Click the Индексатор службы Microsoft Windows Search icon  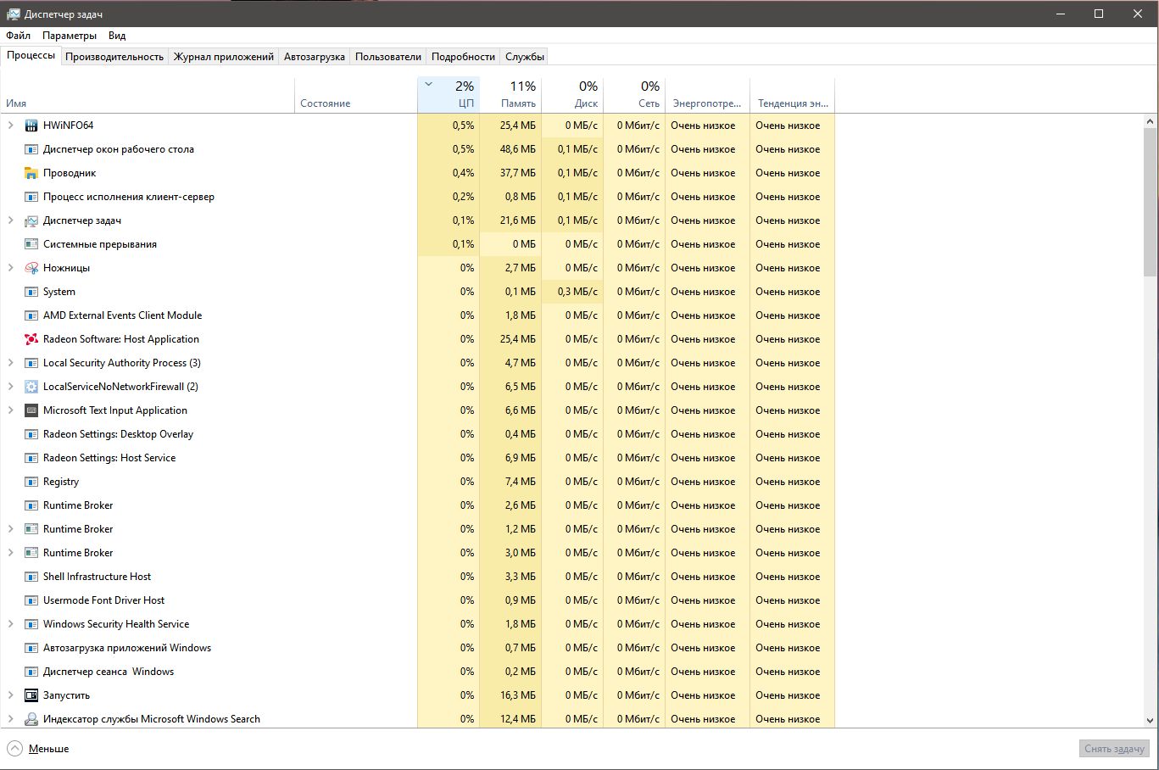[x=31, y=719]
